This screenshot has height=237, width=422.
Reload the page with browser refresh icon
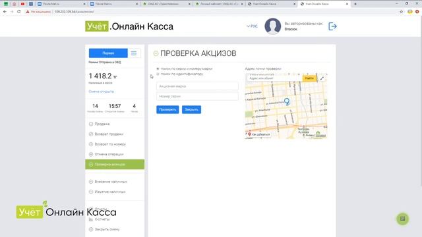(19, 12)
